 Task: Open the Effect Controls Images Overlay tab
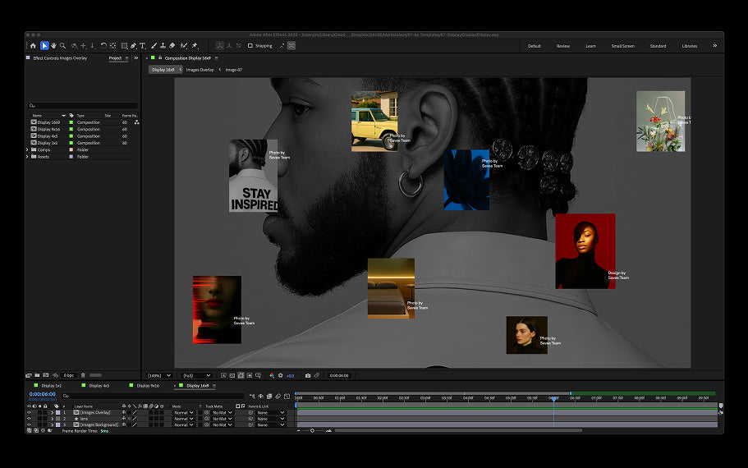(x=60, y=57)
